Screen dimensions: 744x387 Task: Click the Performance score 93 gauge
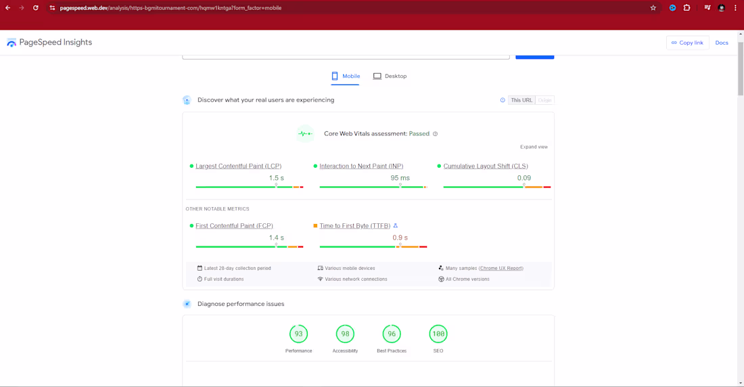298,334
